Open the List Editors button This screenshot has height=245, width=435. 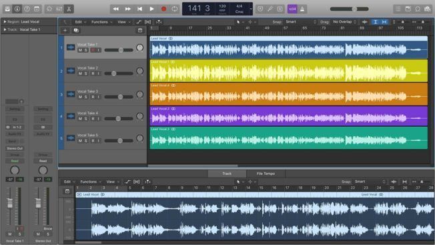click(x=398, y=9)
